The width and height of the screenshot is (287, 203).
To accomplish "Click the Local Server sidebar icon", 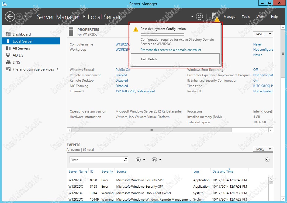I will point(8,41).
